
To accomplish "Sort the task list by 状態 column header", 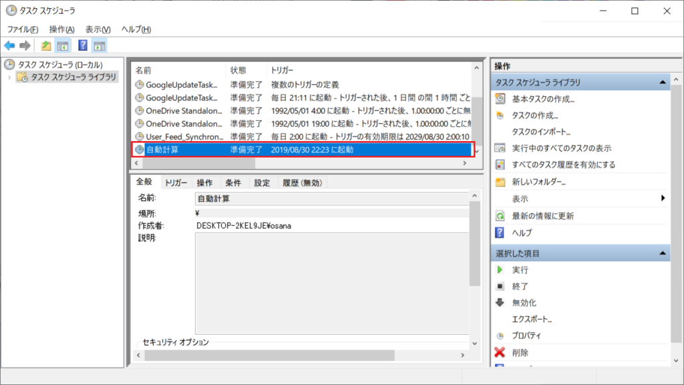I will tap(246, 70).
